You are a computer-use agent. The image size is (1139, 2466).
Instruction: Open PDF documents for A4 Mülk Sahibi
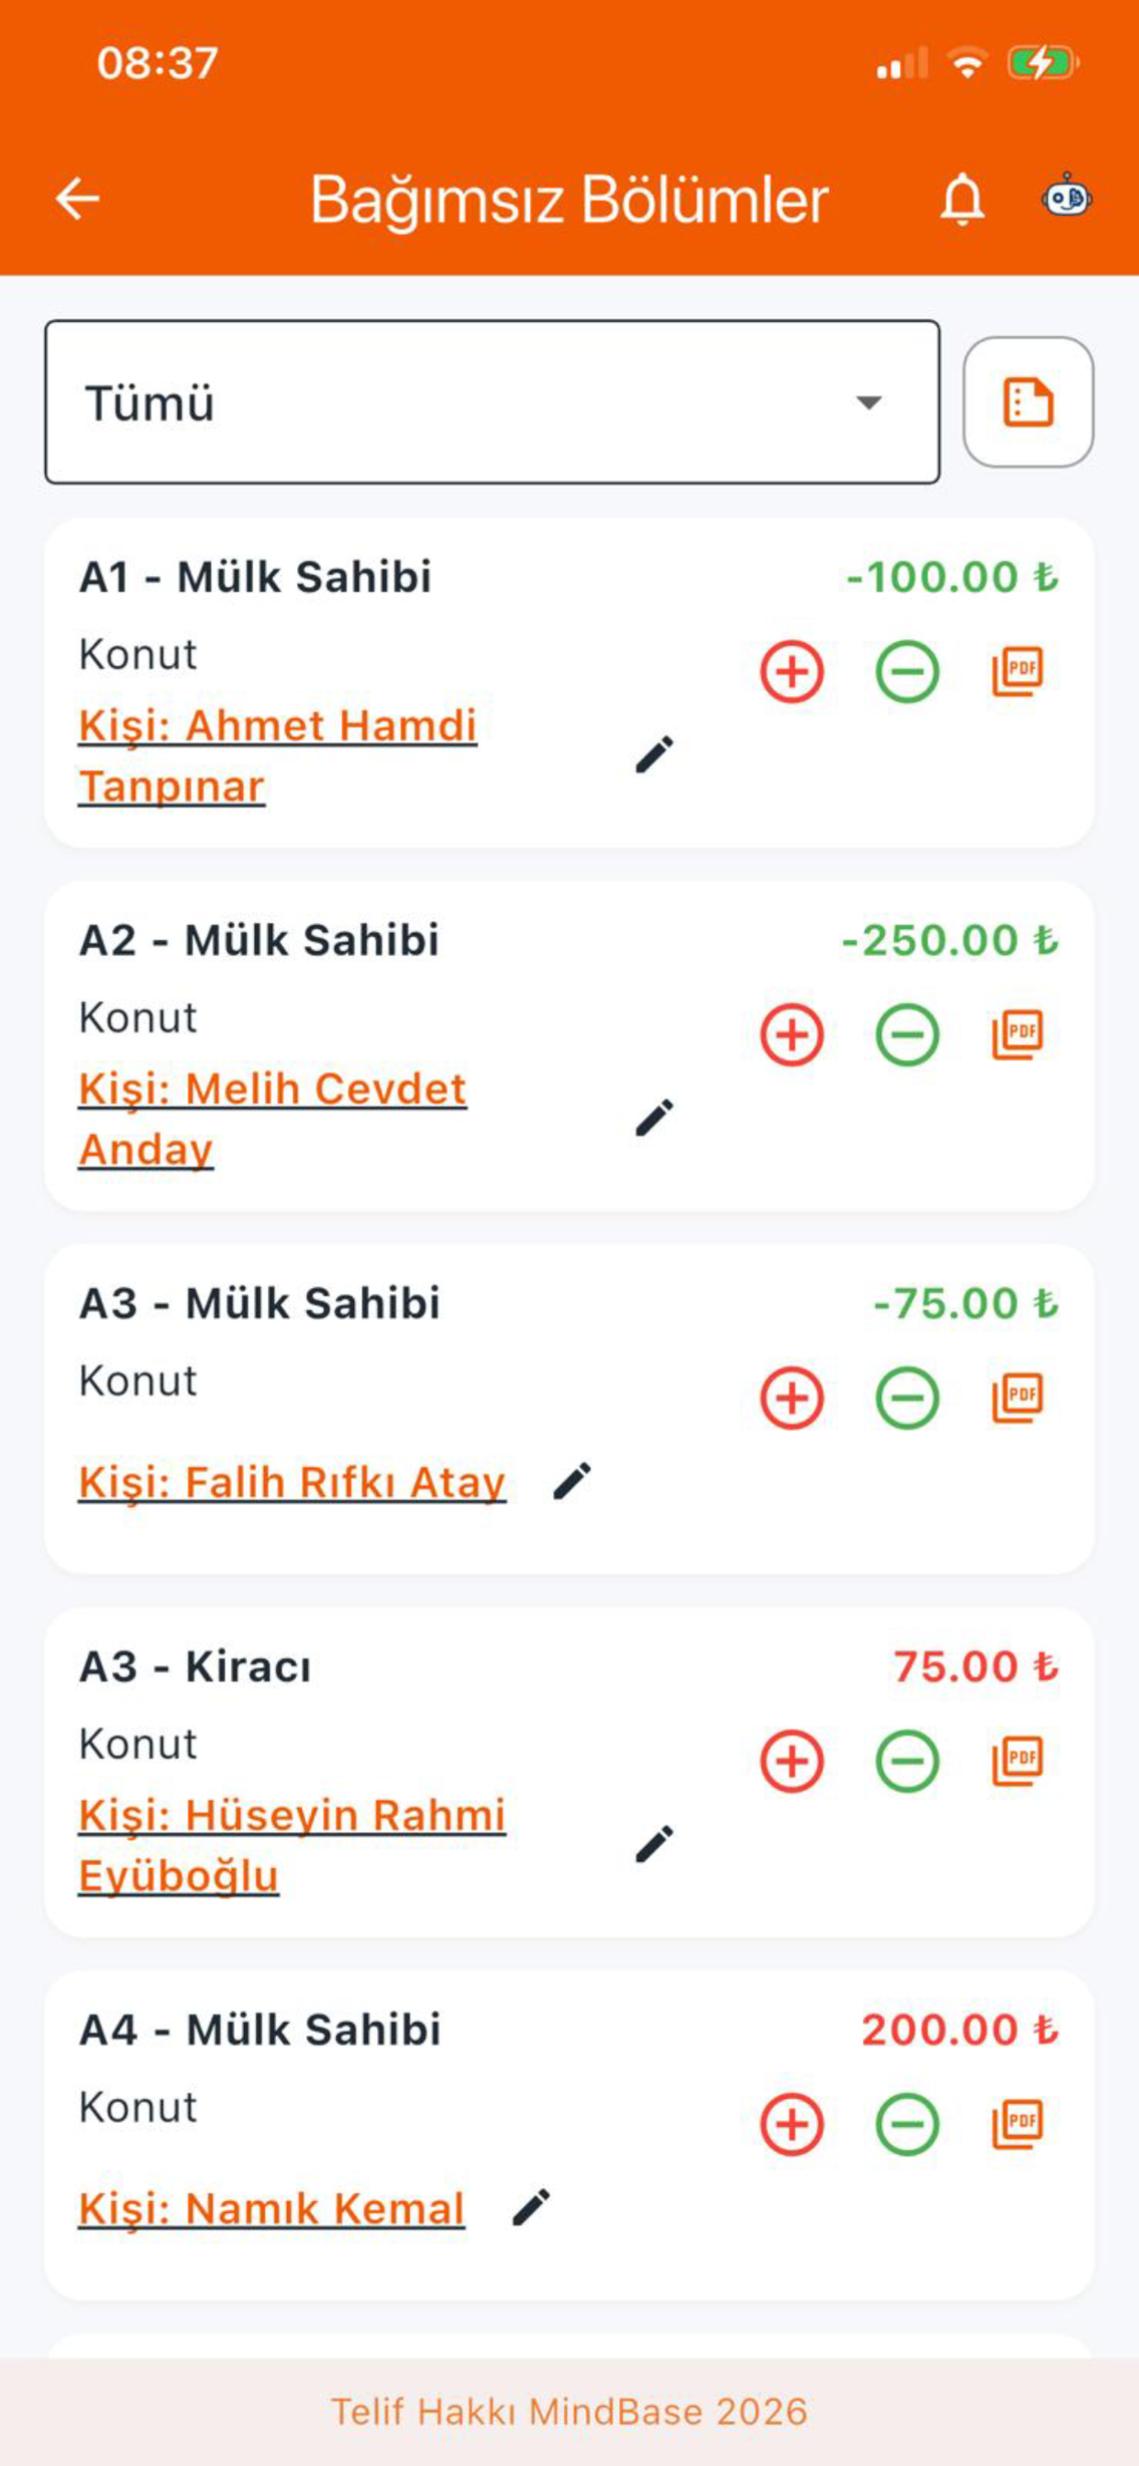[1016, 2124]
